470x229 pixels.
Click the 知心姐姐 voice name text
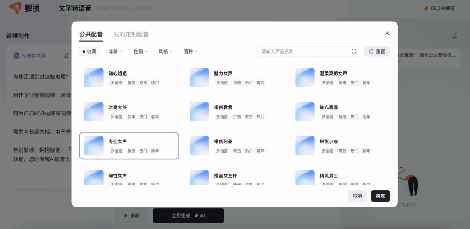pos(117,73)
